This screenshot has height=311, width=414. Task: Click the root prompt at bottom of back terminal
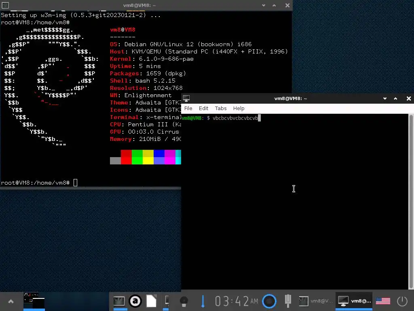click(x=36, y=183)
